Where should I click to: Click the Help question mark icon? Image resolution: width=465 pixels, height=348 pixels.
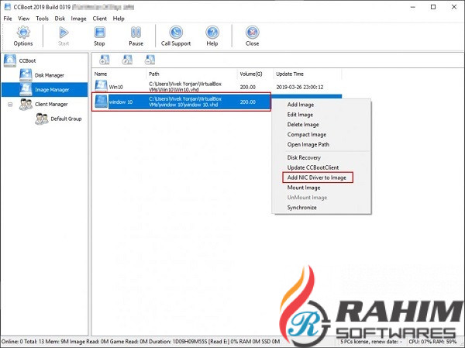pyautogui.click(x=212, y=36)
